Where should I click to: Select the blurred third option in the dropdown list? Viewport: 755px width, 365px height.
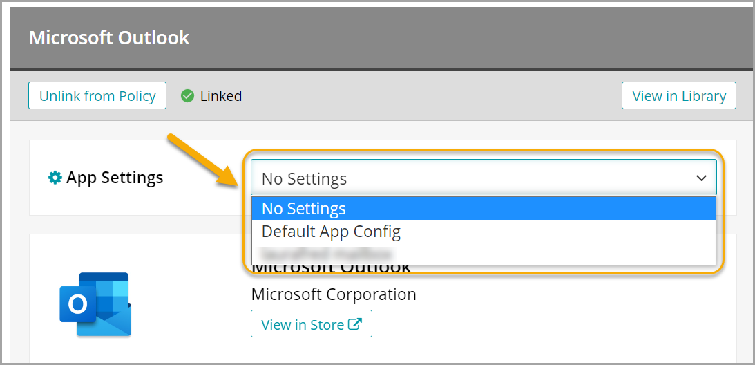[x=326, y=254]
